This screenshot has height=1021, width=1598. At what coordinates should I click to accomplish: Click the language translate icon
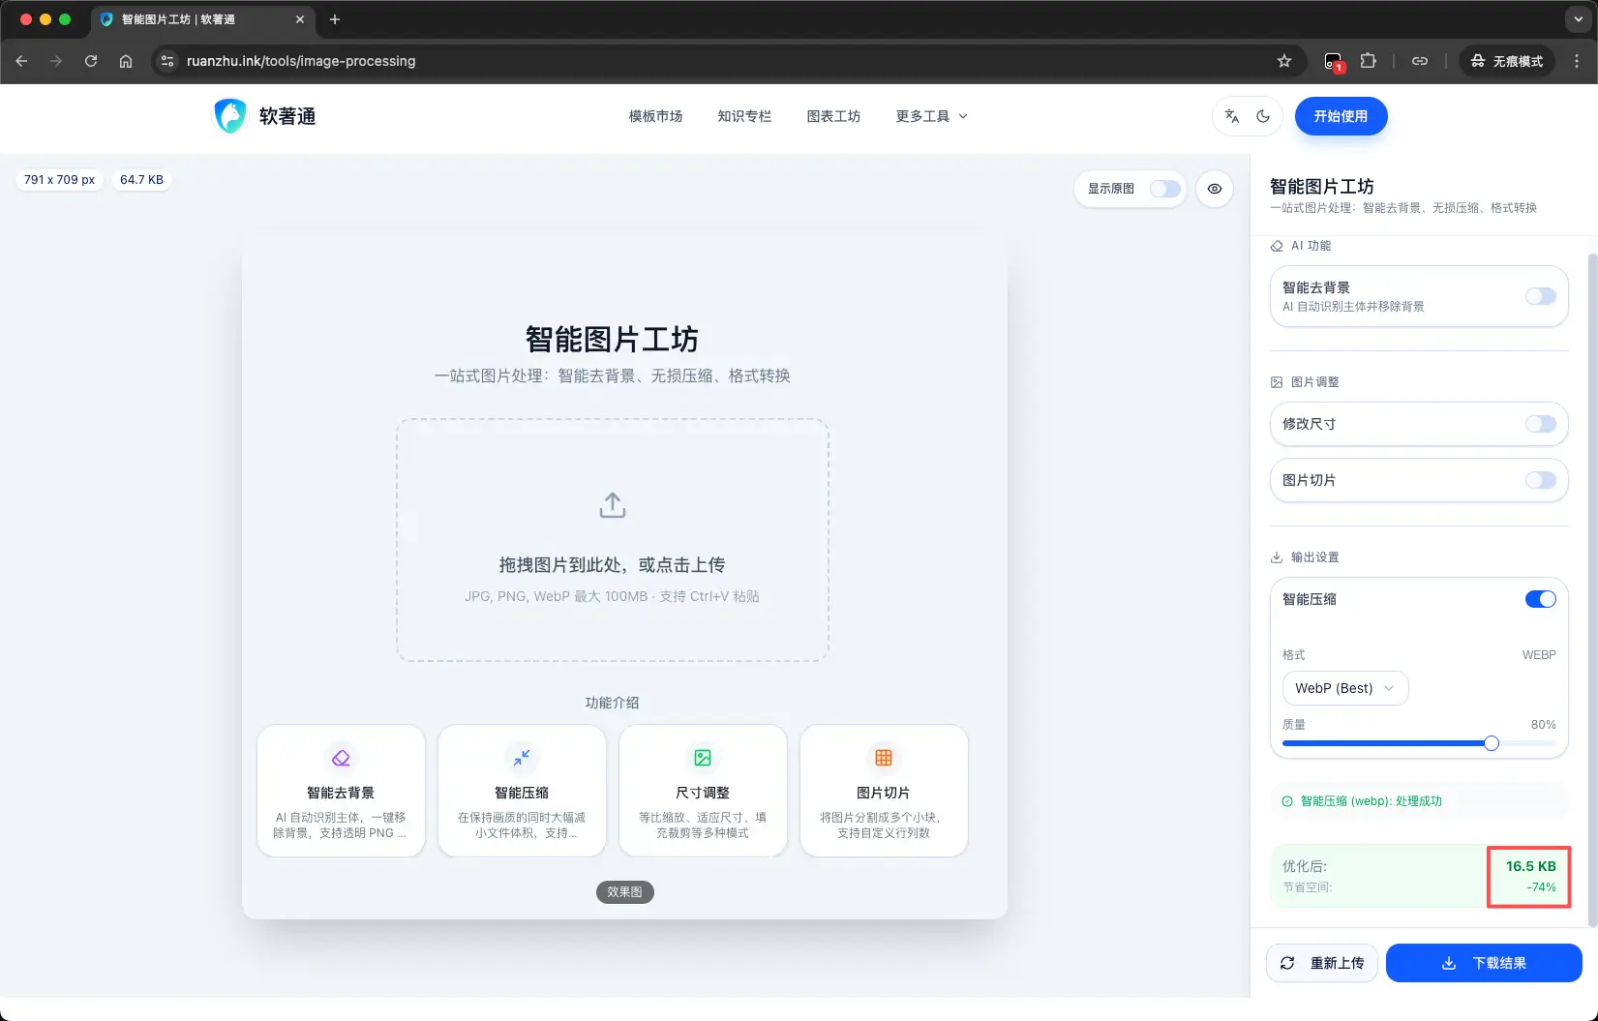1231,116
